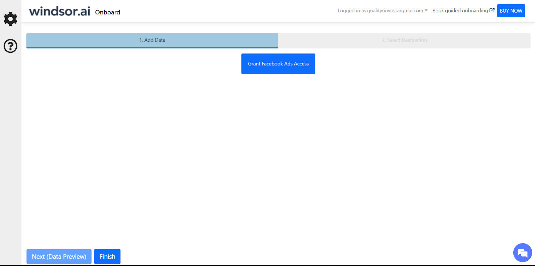This screenshot has height=266, width=535.
Task: Open the help question mark icon
Action: (x=10, y=46)
